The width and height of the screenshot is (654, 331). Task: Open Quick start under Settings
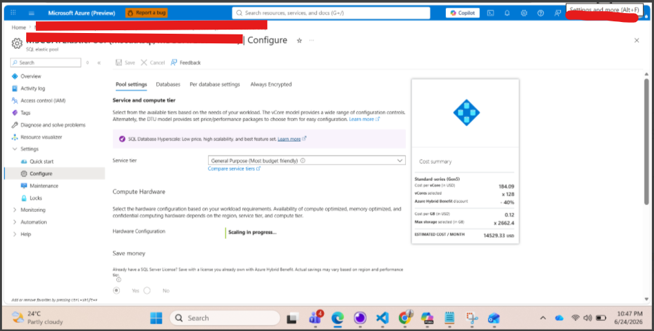tap(41, 161)
